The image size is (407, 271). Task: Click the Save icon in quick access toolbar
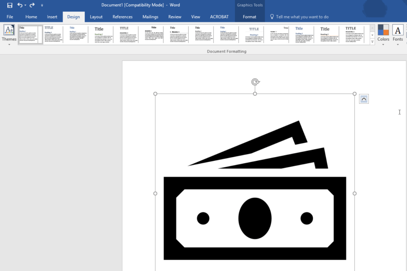(x=10, y=5)
